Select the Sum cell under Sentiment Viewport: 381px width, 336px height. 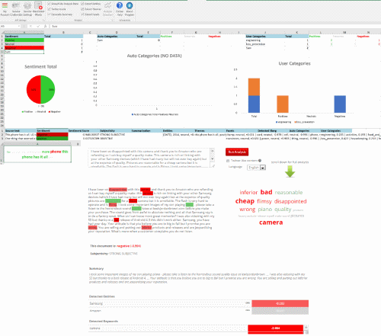tap(24, 52)
